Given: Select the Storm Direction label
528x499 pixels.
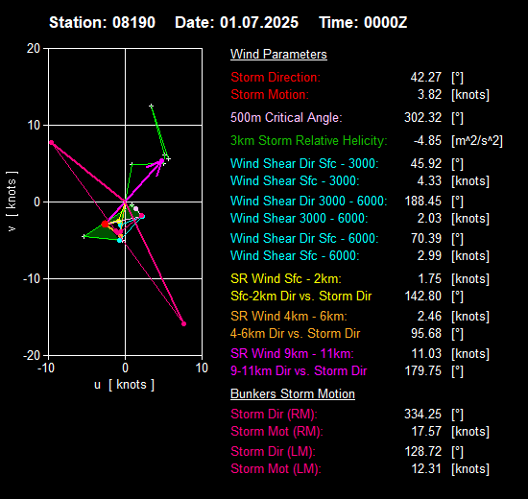Looking at the screenshot, I should tap(276, 77).
